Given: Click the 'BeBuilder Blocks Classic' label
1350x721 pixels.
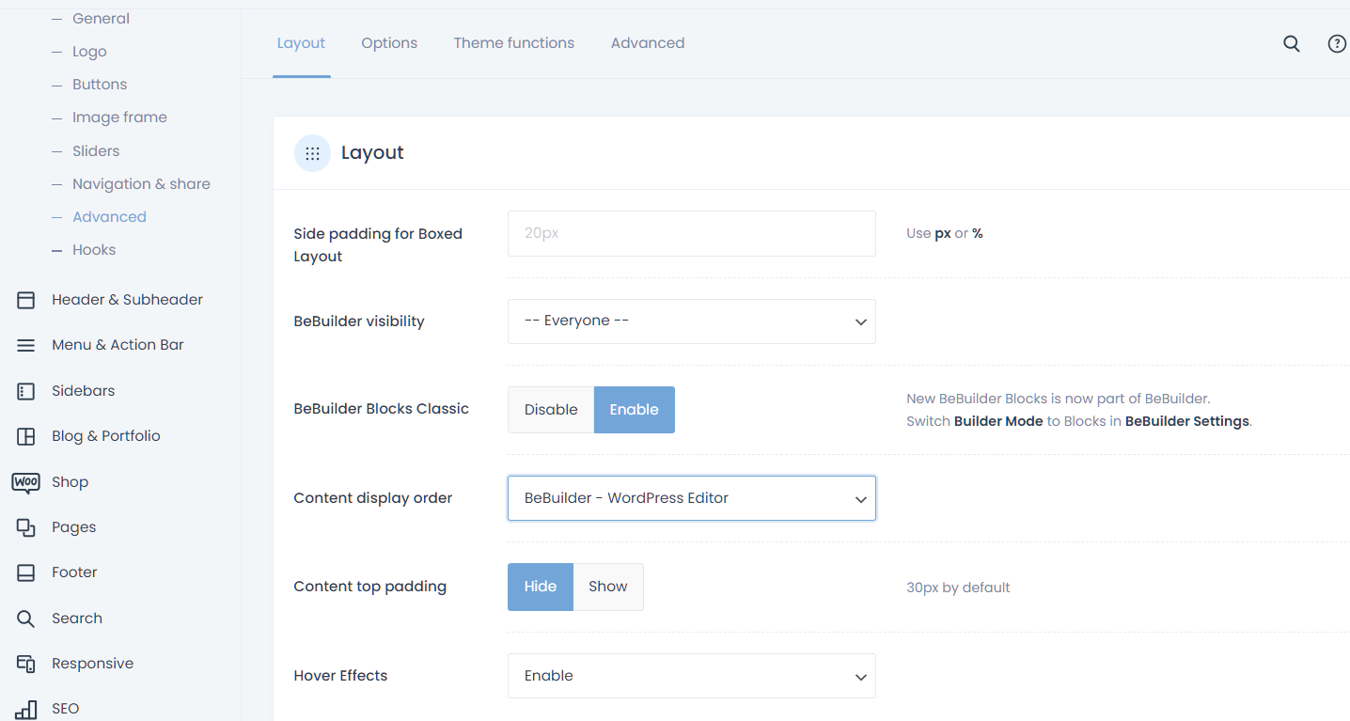Looking at the screenshot, I should tap(381, 409).
